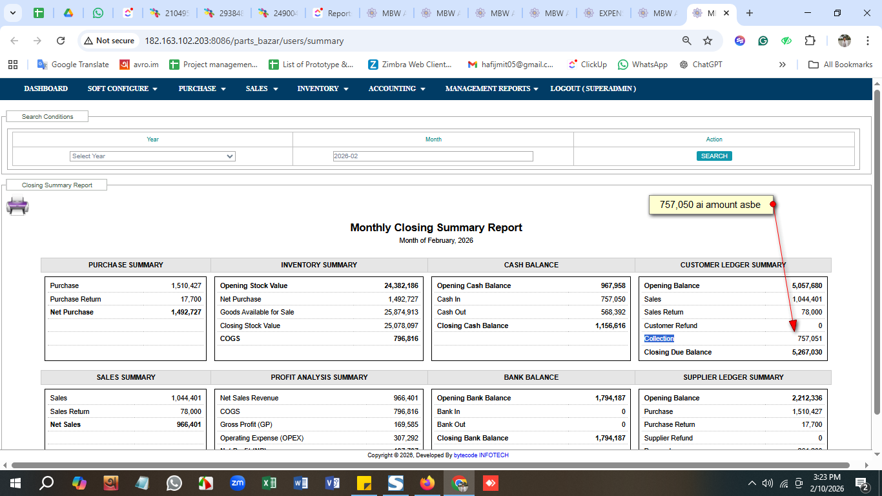
Task: Open Word from the Windows taskbar
Action: pos(301,482)
